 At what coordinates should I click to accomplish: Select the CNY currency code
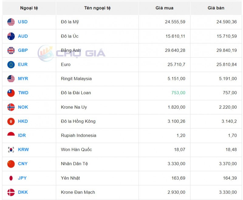[x=23, y=164]
